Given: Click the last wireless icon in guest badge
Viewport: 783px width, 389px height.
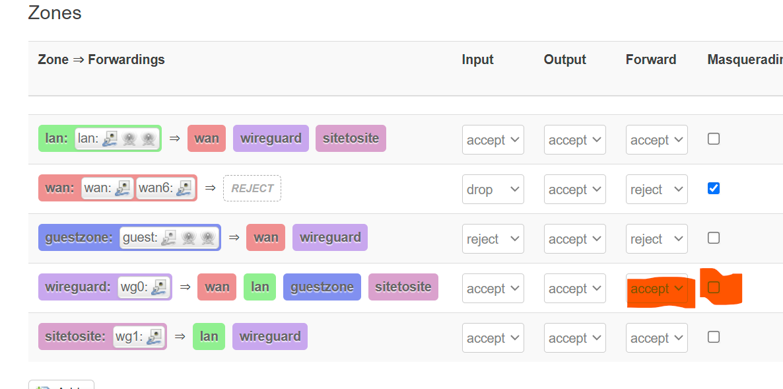Looking at the screenshot, I should click(x=208, y=238).
